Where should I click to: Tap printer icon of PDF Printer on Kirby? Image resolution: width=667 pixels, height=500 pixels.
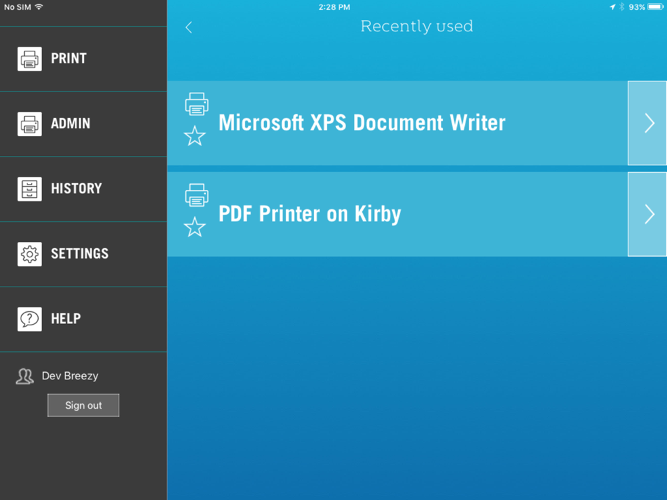click(x=197, y=195)
